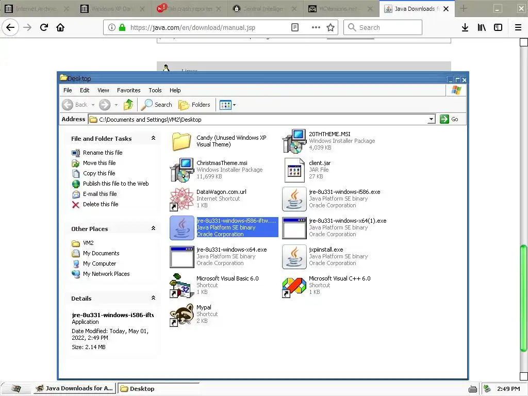Click the Go button beside Address bar
The image size is (528, 396).
(449, 119)
